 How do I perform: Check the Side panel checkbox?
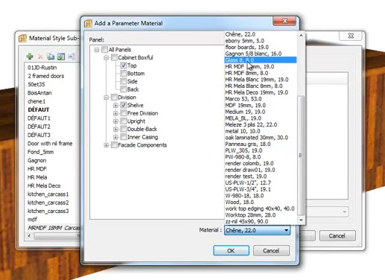click(124, 81)
